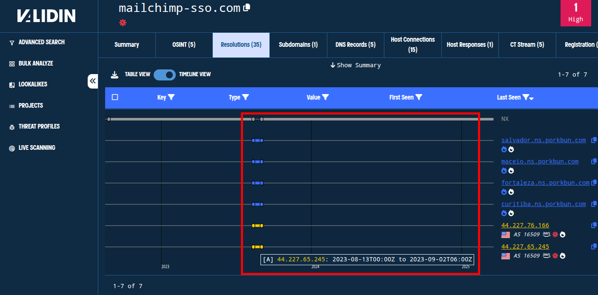Open the fortaleza.ns.porkbun.com link

[545, 183]
